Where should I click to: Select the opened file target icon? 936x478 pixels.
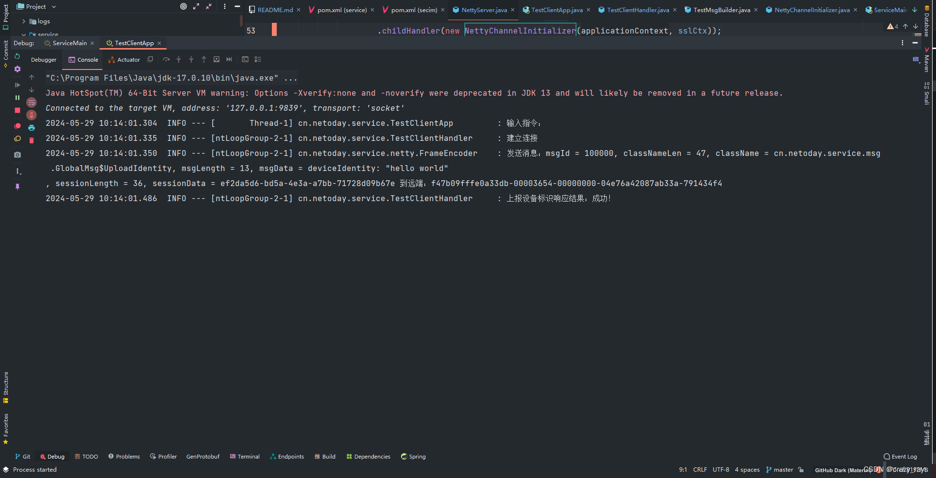pyautogui.click(x=184, y=6)
